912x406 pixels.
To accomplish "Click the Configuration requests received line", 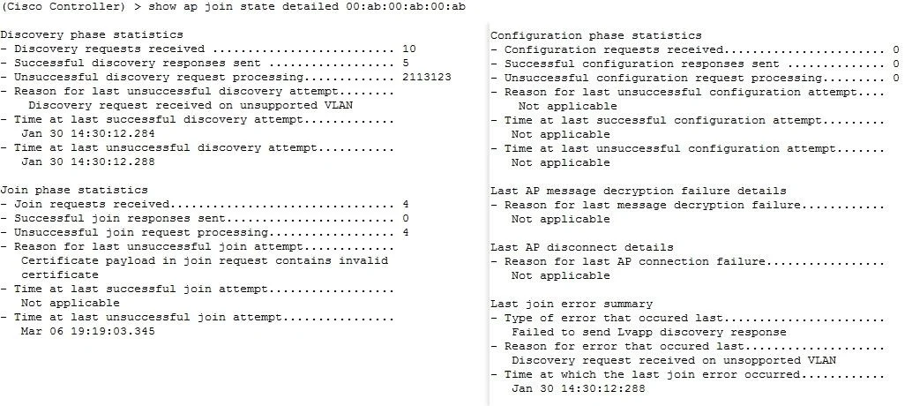I will tap(694, 50).
